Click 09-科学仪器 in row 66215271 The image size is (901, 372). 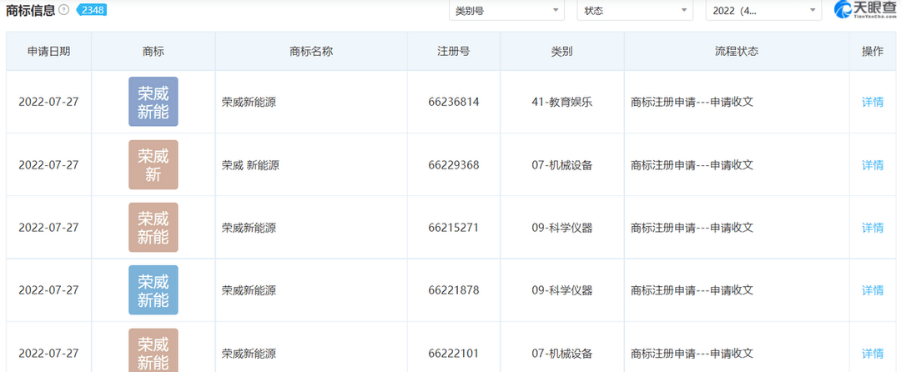point(562,228)
